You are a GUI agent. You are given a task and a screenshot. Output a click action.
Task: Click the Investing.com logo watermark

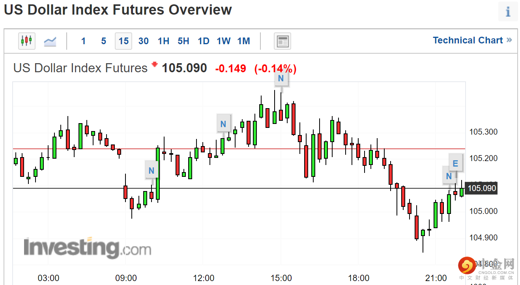pos(87,248)
